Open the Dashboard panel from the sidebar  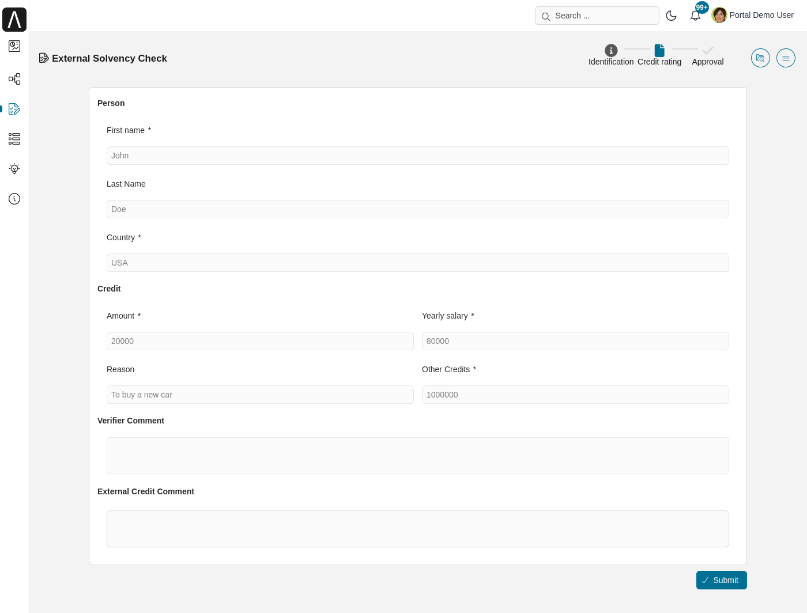[x=14, y=46]
